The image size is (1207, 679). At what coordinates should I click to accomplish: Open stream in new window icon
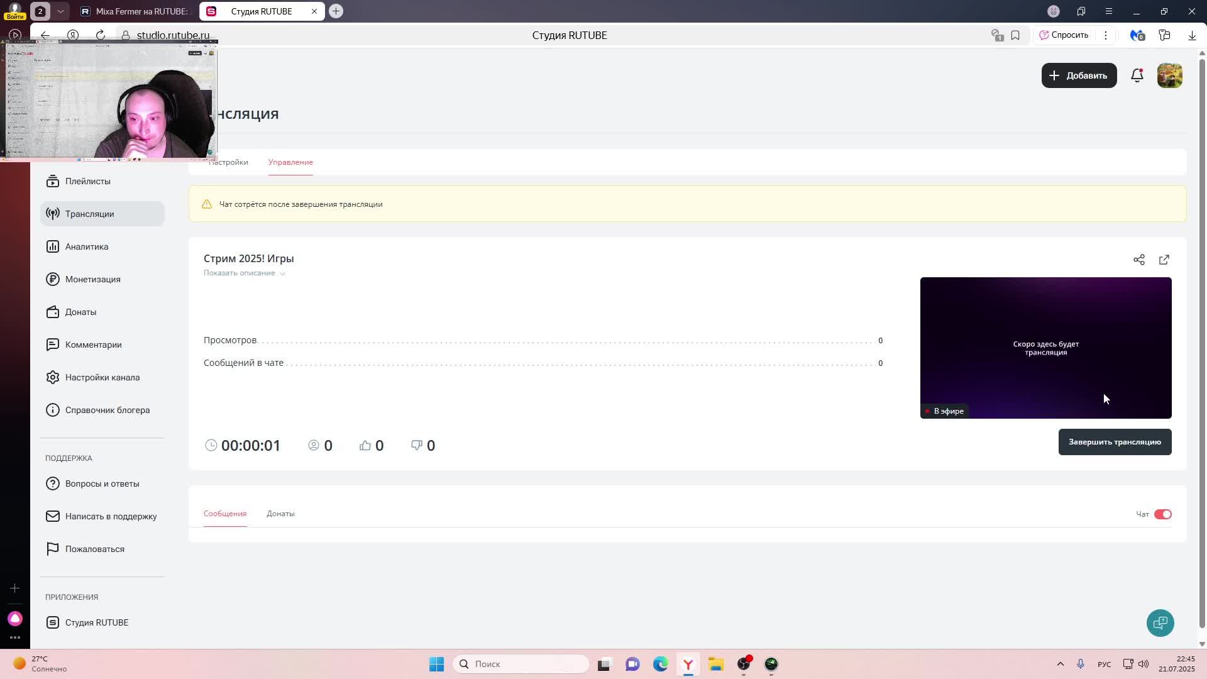1164,260
